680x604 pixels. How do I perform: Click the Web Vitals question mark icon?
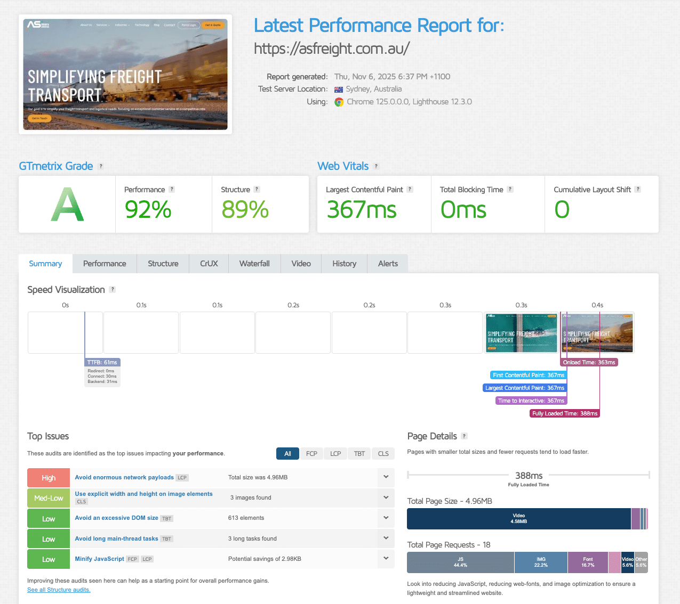click(377, 166)
